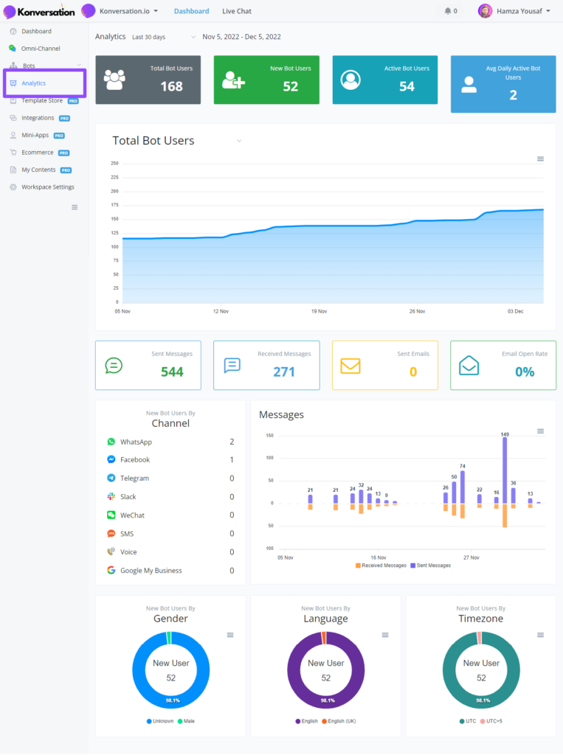The width and height of the screenshot is (563, 755).
Task: Open Konversation.io workspace dropdown
Action: tap(128, 11)
